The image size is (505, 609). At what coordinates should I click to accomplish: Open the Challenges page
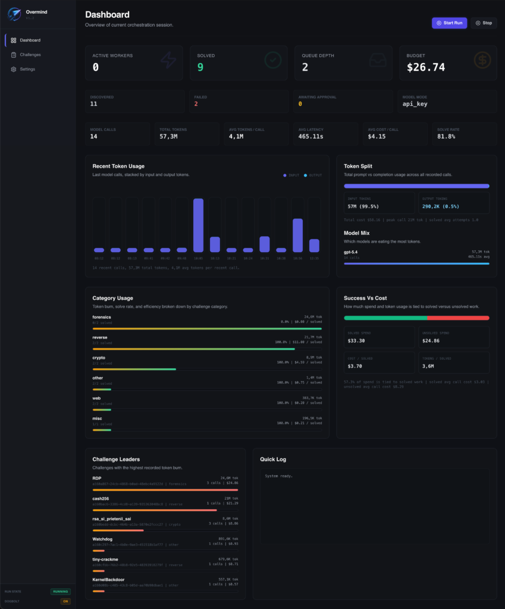[38, 55]
